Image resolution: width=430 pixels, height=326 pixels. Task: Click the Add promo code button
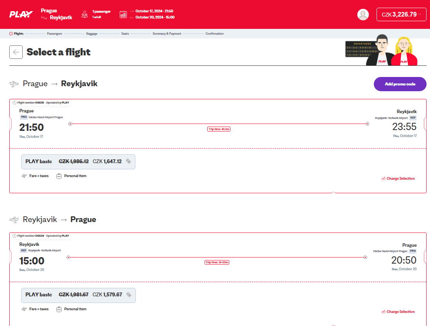tap(400, 84)
